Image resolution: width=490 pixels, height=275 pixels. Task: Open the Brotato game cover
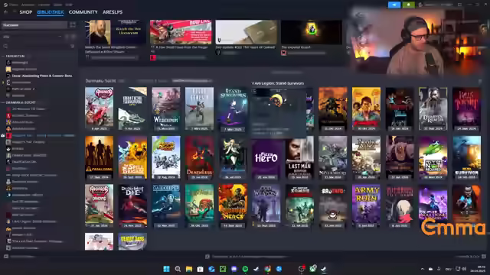click(x=333, y=205)
